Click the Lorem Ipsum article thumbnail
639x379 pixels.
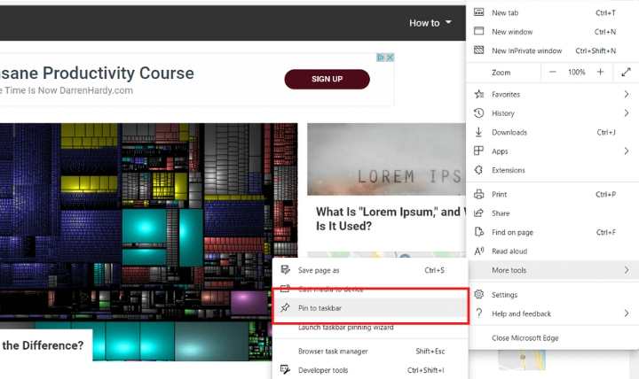(x=386, y=159)
